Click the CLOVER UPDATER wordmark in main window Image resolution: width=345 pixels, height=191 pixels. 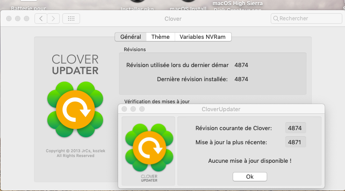coord(75,65)
